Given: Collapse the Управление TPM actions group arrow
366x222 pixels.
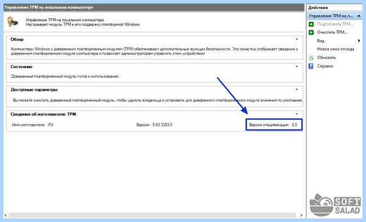Looking at the screenshot, I should 359,16.
